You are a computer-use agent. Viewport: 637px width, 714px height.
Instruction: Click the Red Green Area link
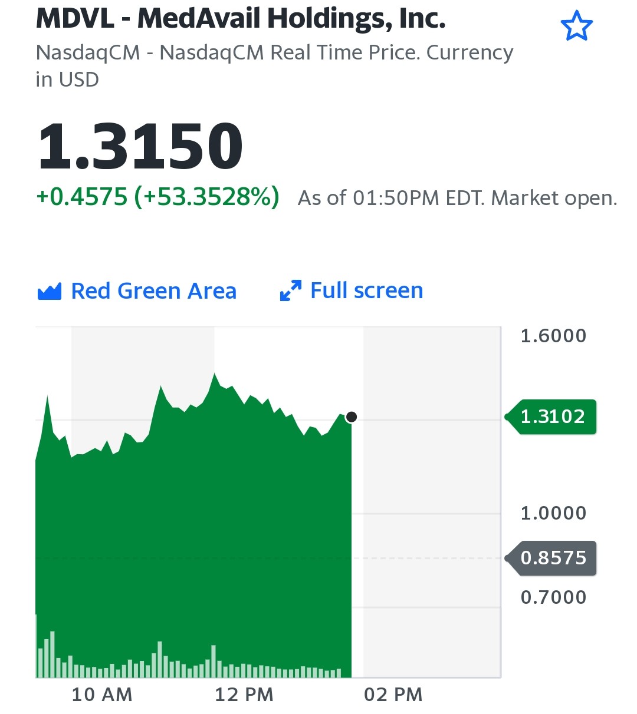153,291
